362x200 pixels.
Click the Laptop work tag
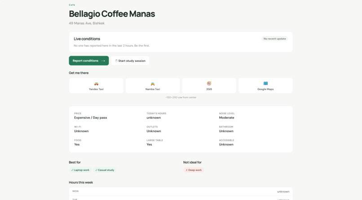click(x=80, y=170)
